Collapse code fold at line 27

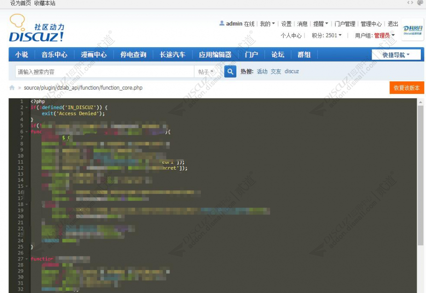point(27,259)
